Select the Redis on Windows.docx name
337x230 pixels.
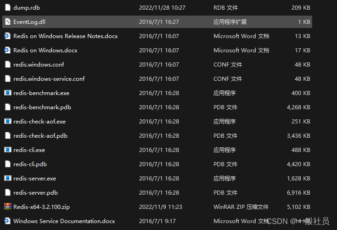point(45,50)
